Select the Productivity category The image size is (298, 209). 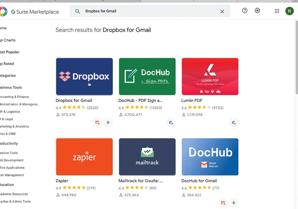click(9, 144)
